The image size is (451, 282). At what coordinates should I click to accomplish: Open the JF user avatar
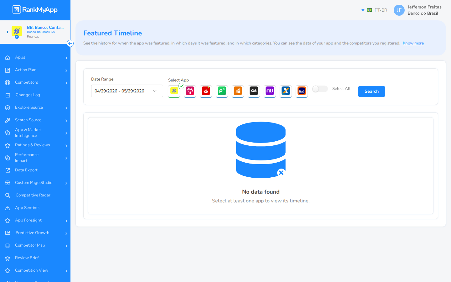pos(399,10)
